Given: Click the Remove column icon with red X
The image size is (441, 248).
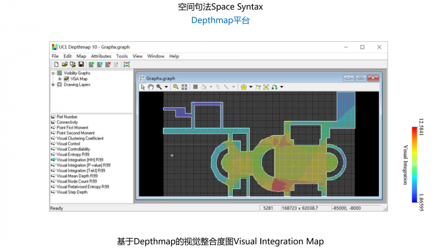Looking at the screenshot, I should (108, 64).
